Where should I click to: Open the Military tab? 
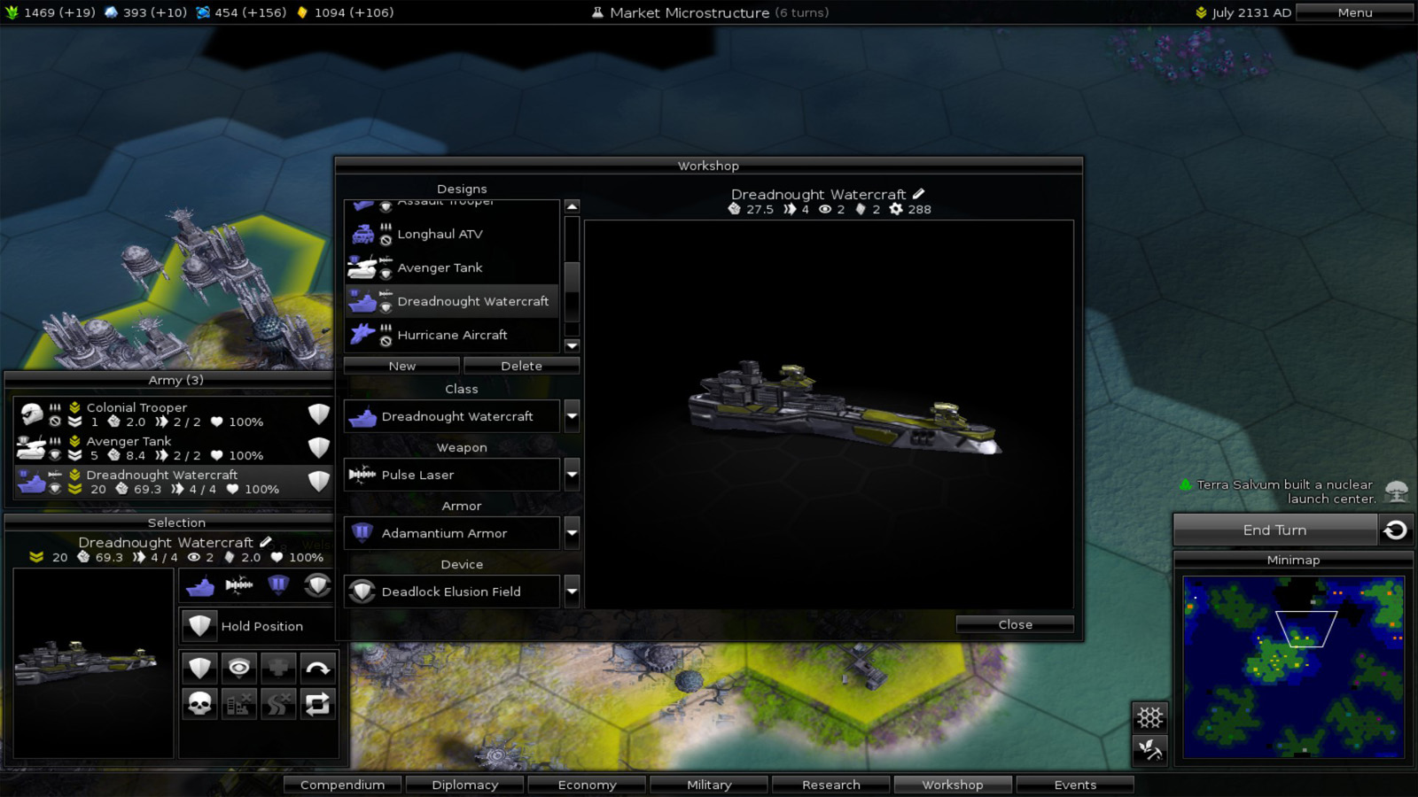tap(709, 785)
